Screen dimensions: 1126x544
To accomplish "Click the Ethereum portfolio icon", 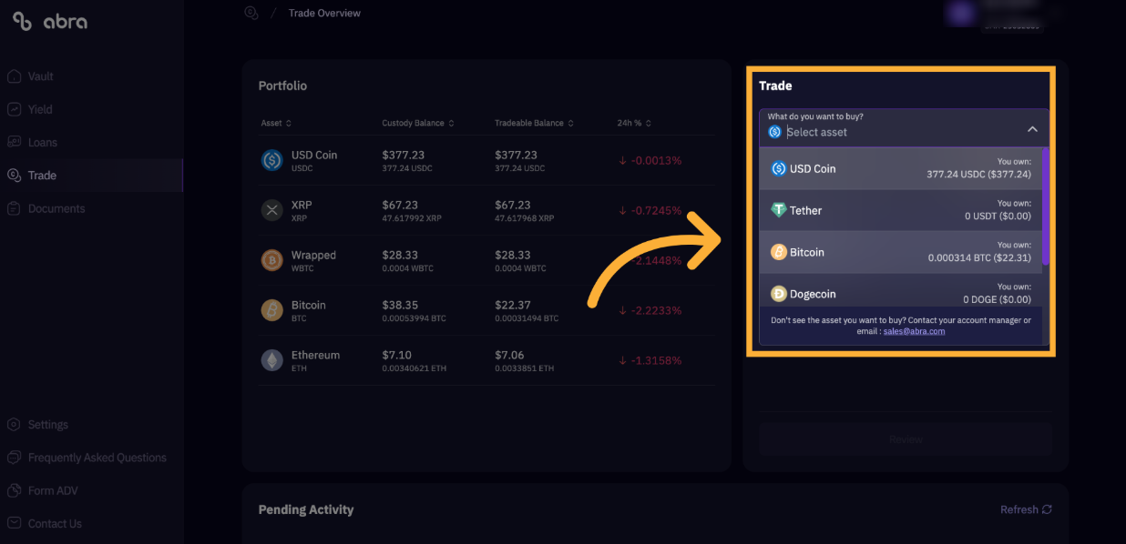I will [271, 361].
